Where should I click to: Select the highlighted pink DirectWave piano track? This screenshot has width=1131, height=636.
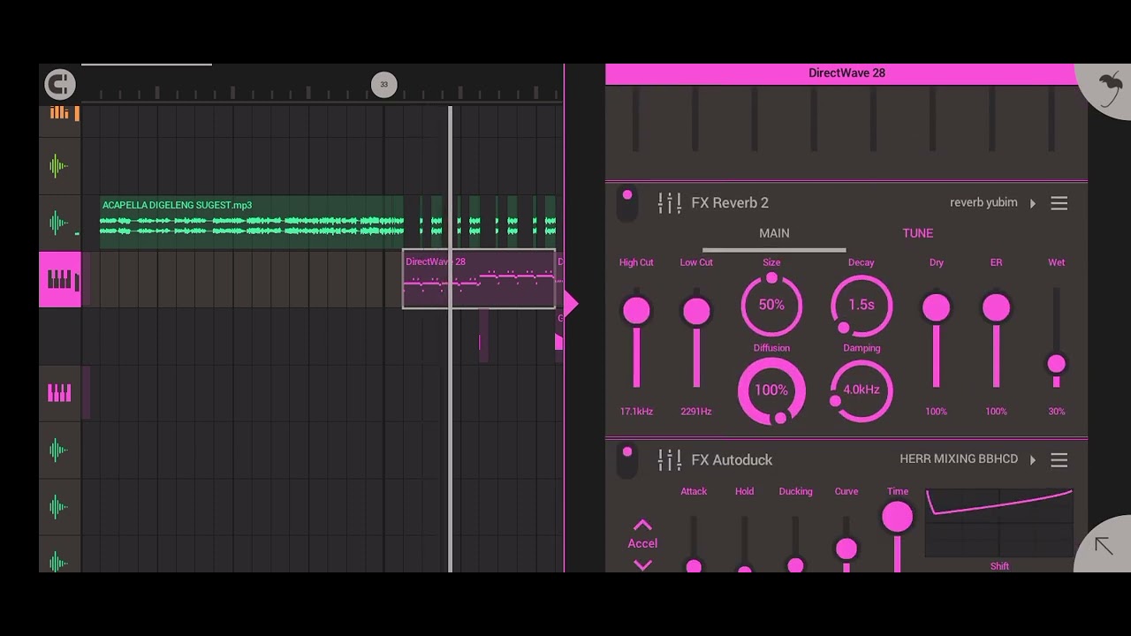point(60,280)
